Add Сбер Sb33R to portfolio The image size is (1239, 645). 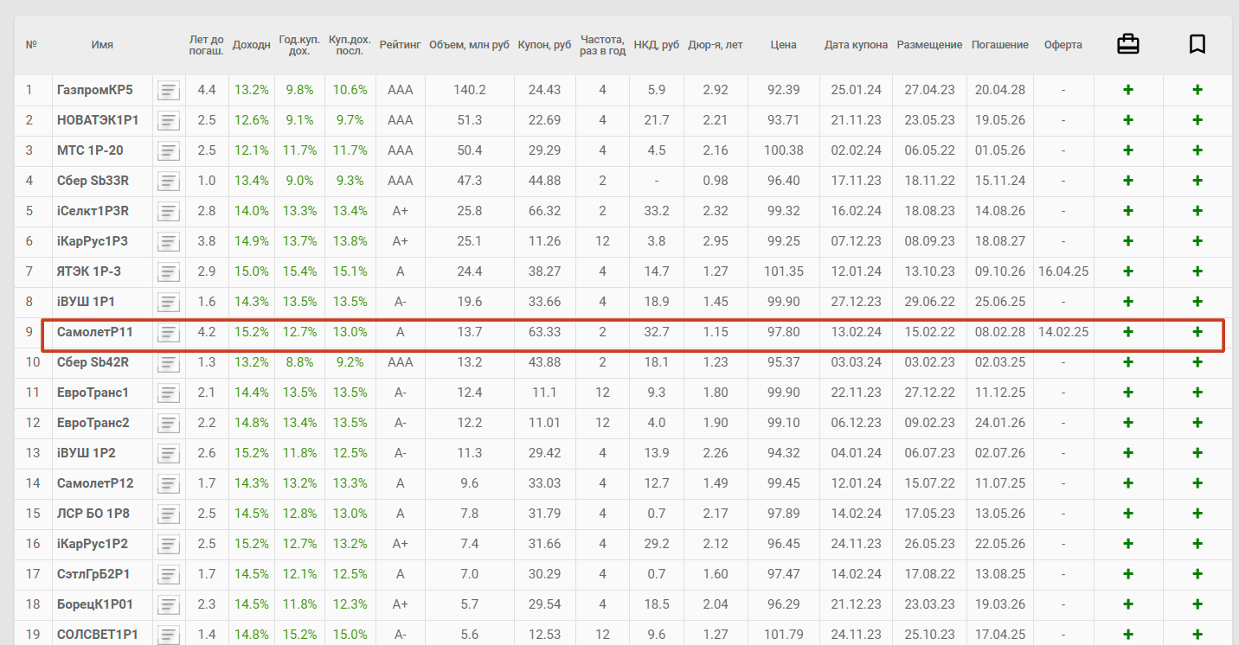1128,181
